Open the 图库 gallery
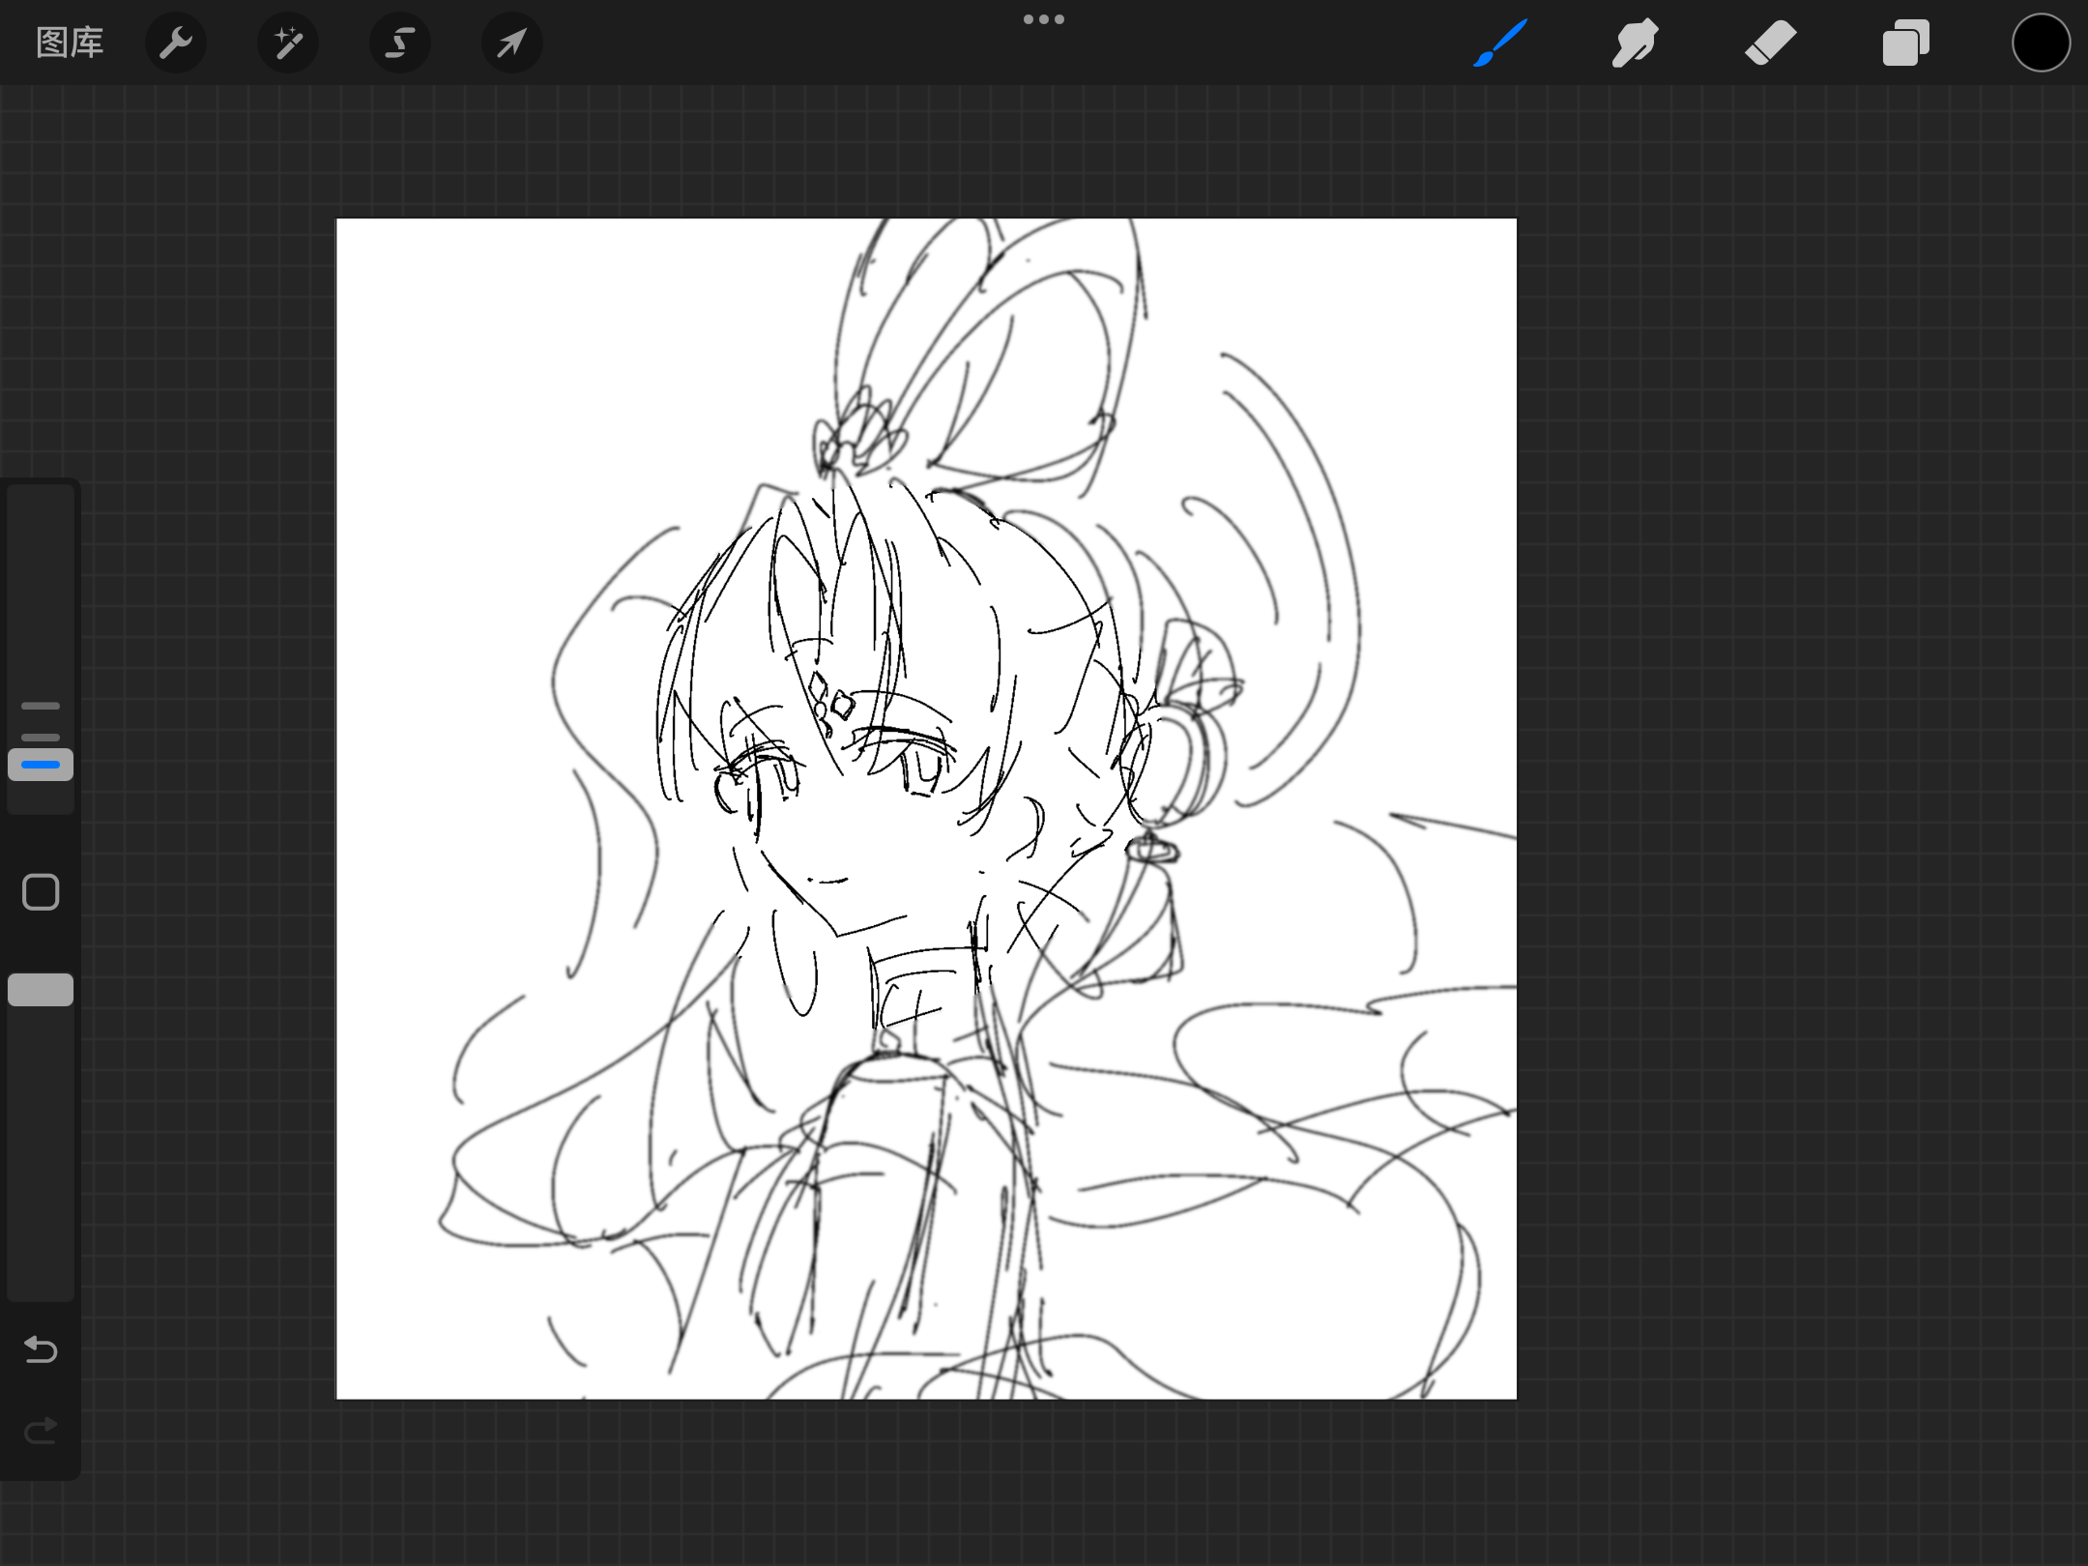 [x=70, y=43]
